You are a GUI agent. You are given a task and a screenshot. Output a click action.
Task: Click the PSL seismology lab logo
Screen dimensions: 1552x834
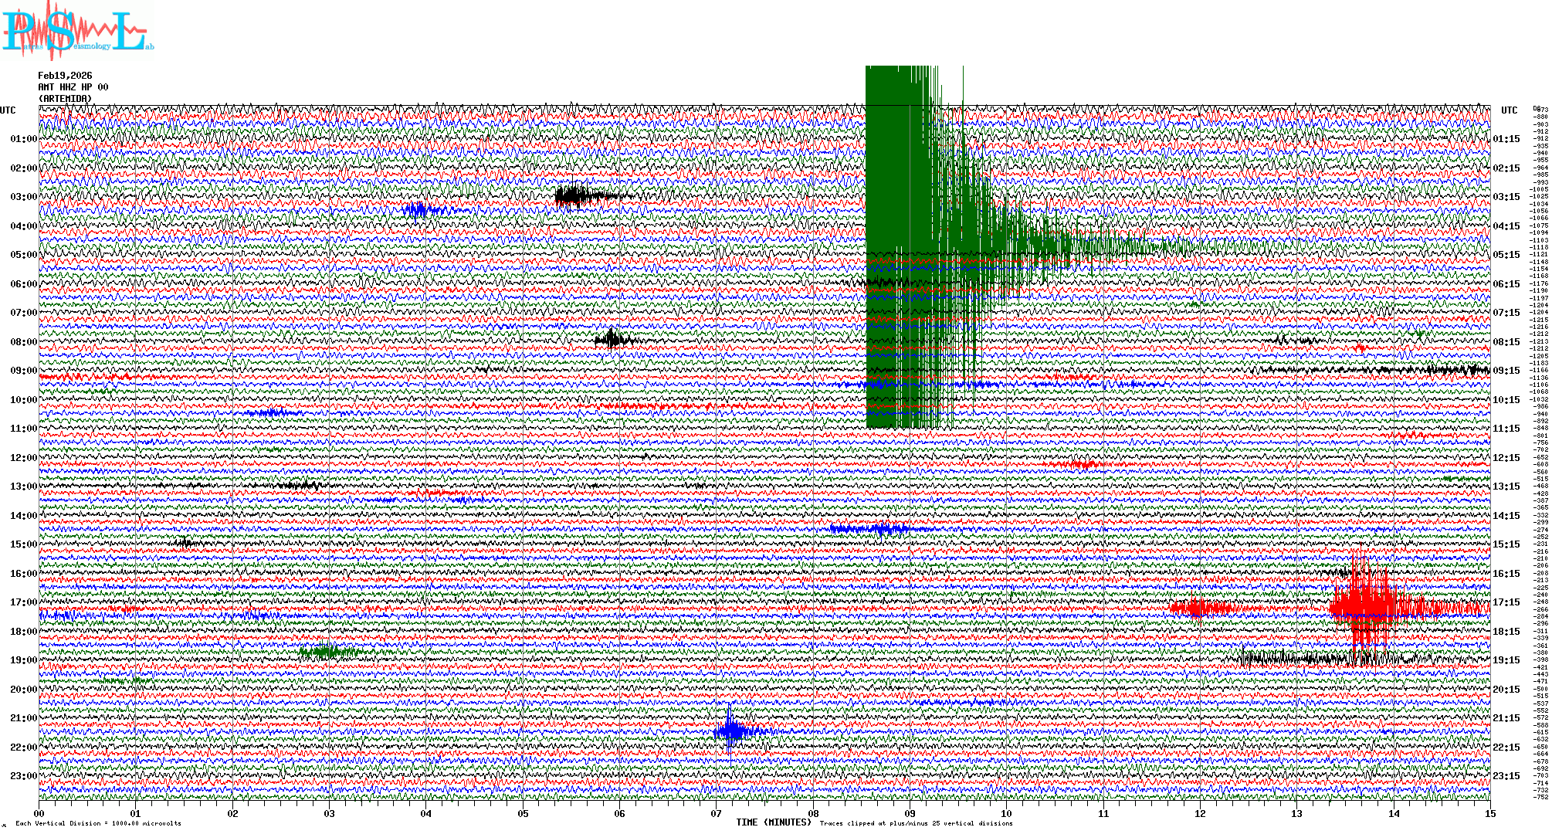tap(77, 31)
